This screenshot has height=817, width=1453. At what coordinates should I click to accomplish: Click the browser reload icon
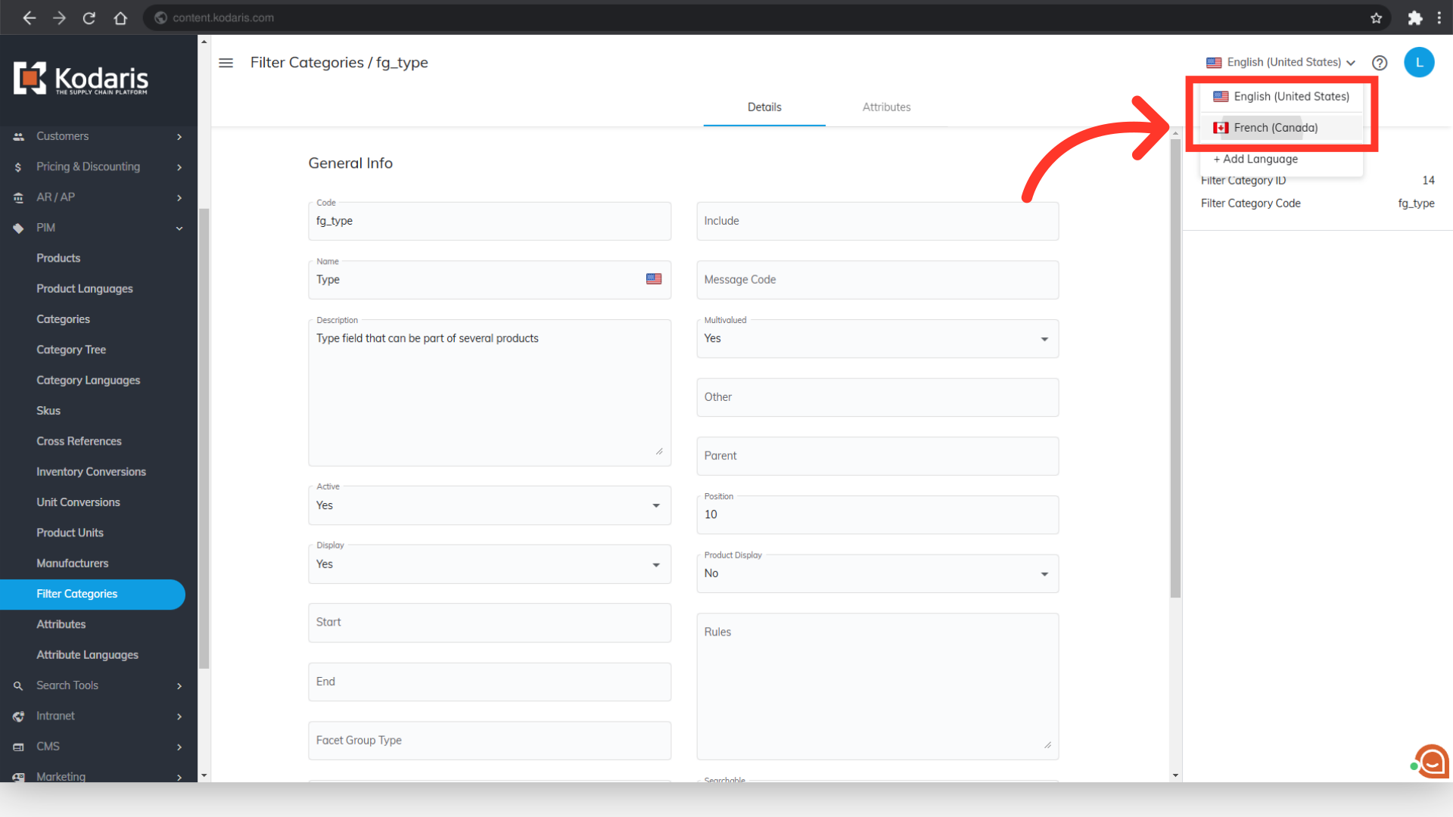(x=89, y=17)
